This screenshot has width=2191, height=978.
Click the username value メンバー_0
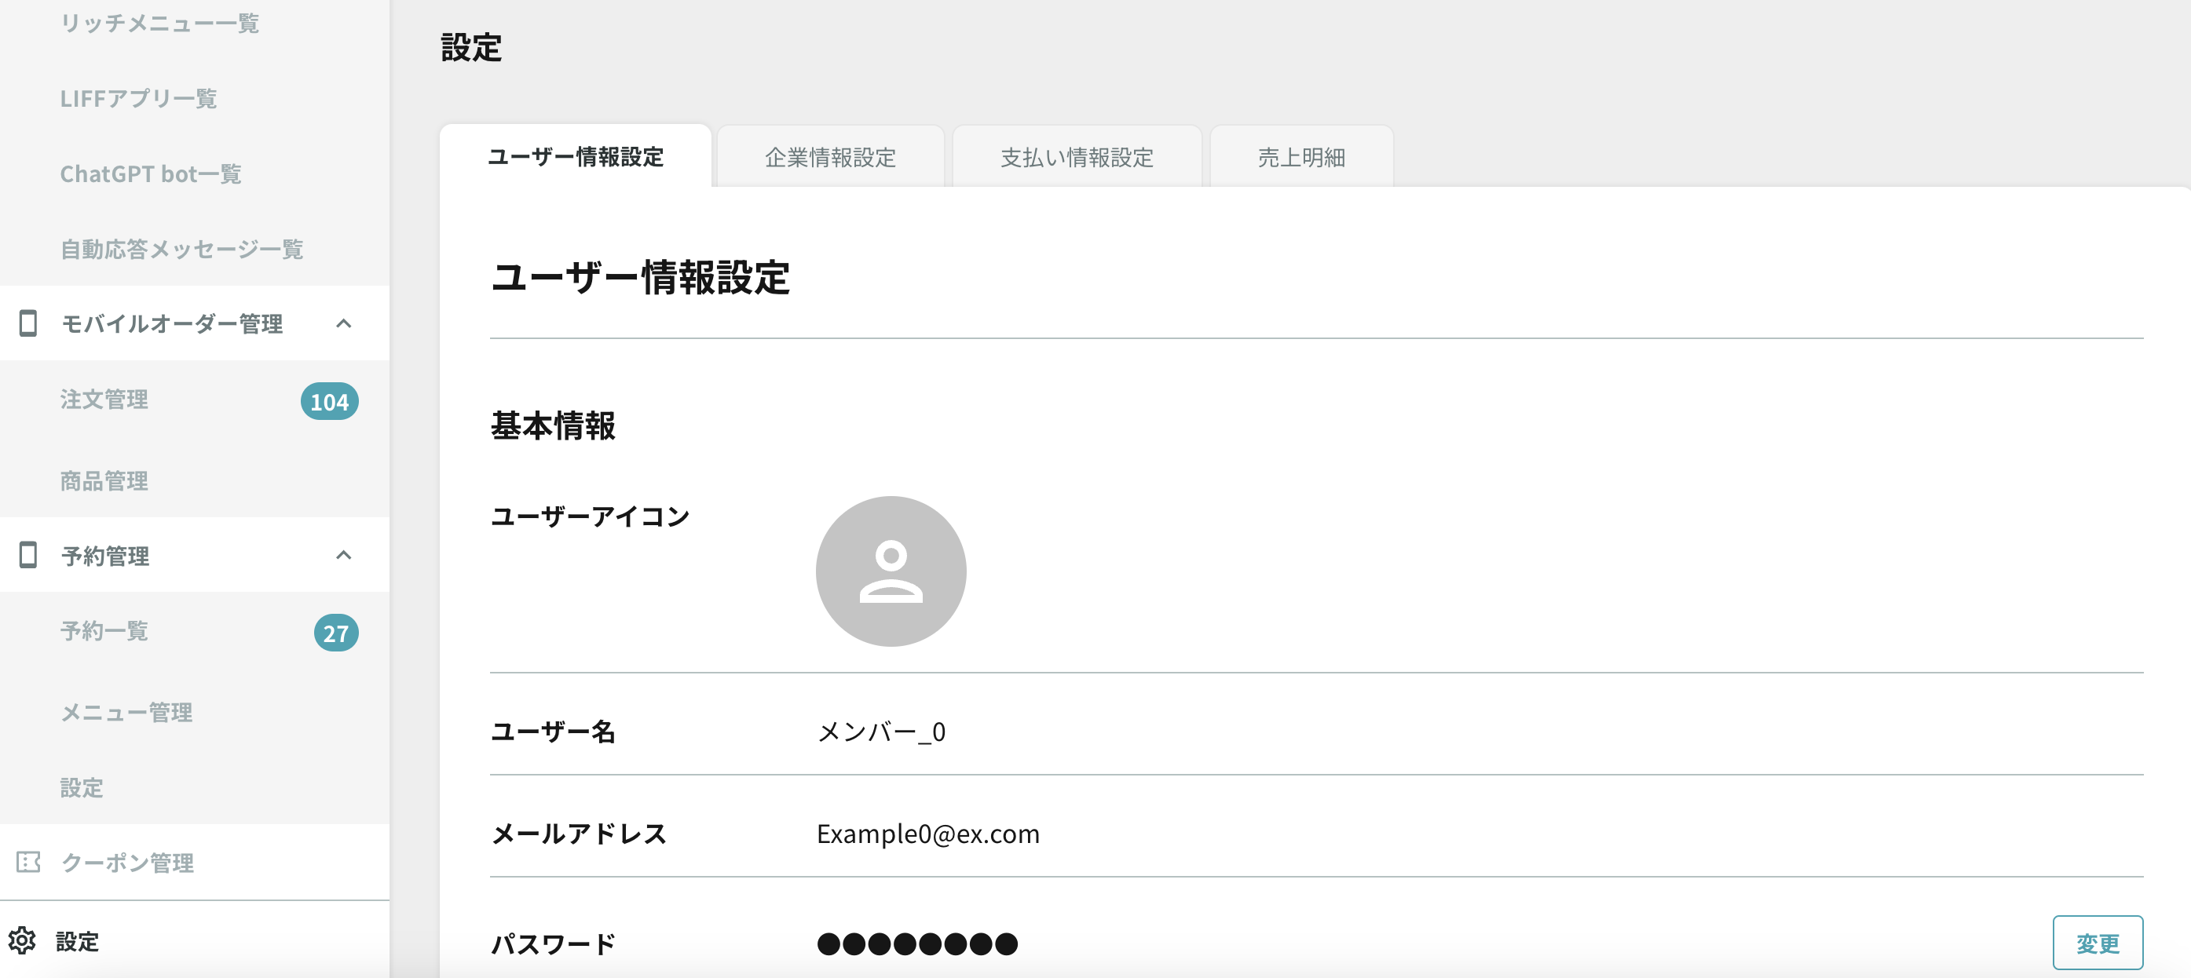[881, 732]
